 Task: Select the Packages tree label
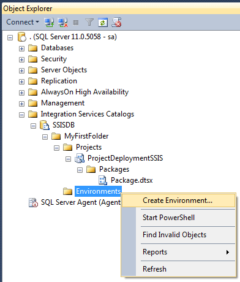114,169
